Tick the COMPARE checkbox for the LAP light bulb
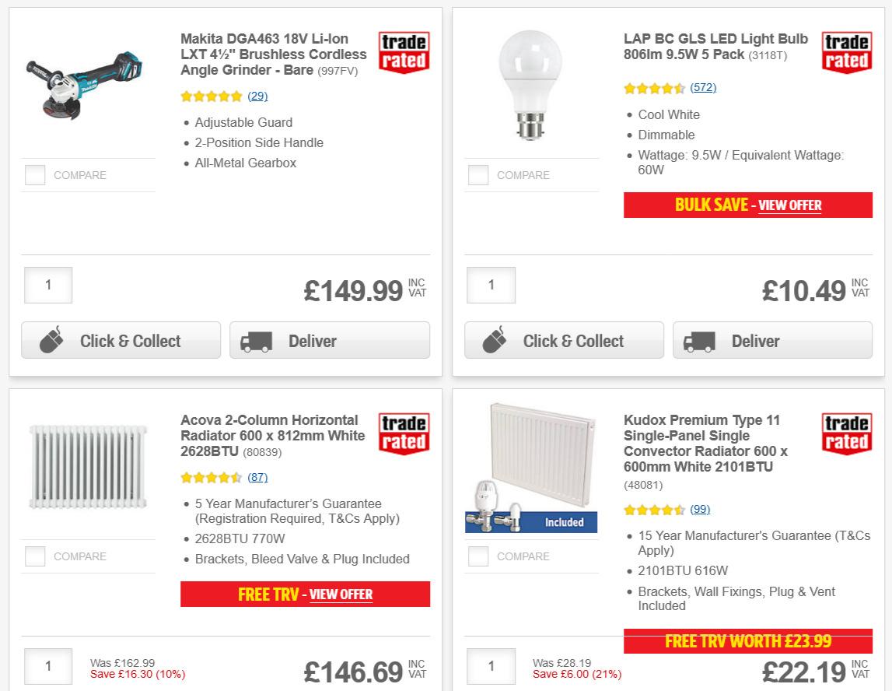This screenshot has height=691, width=892. [477, 175]
